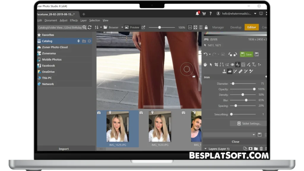Open Tablet Settings
Screen dimensions: 304x171
pyautogui.click(x=249, y=123)
